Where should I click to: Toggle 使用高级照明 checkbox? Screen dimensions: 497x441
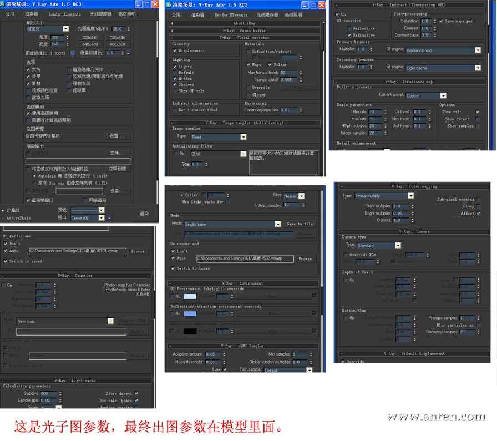coord(28,113)
